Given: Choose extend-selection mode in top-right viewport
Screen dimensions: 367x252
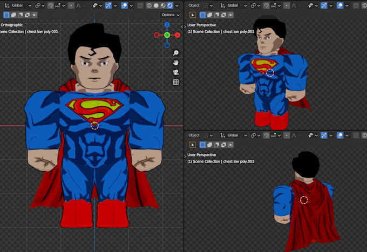Looking at the screenshot, I should pyautogui.click(x=210, y=15).
